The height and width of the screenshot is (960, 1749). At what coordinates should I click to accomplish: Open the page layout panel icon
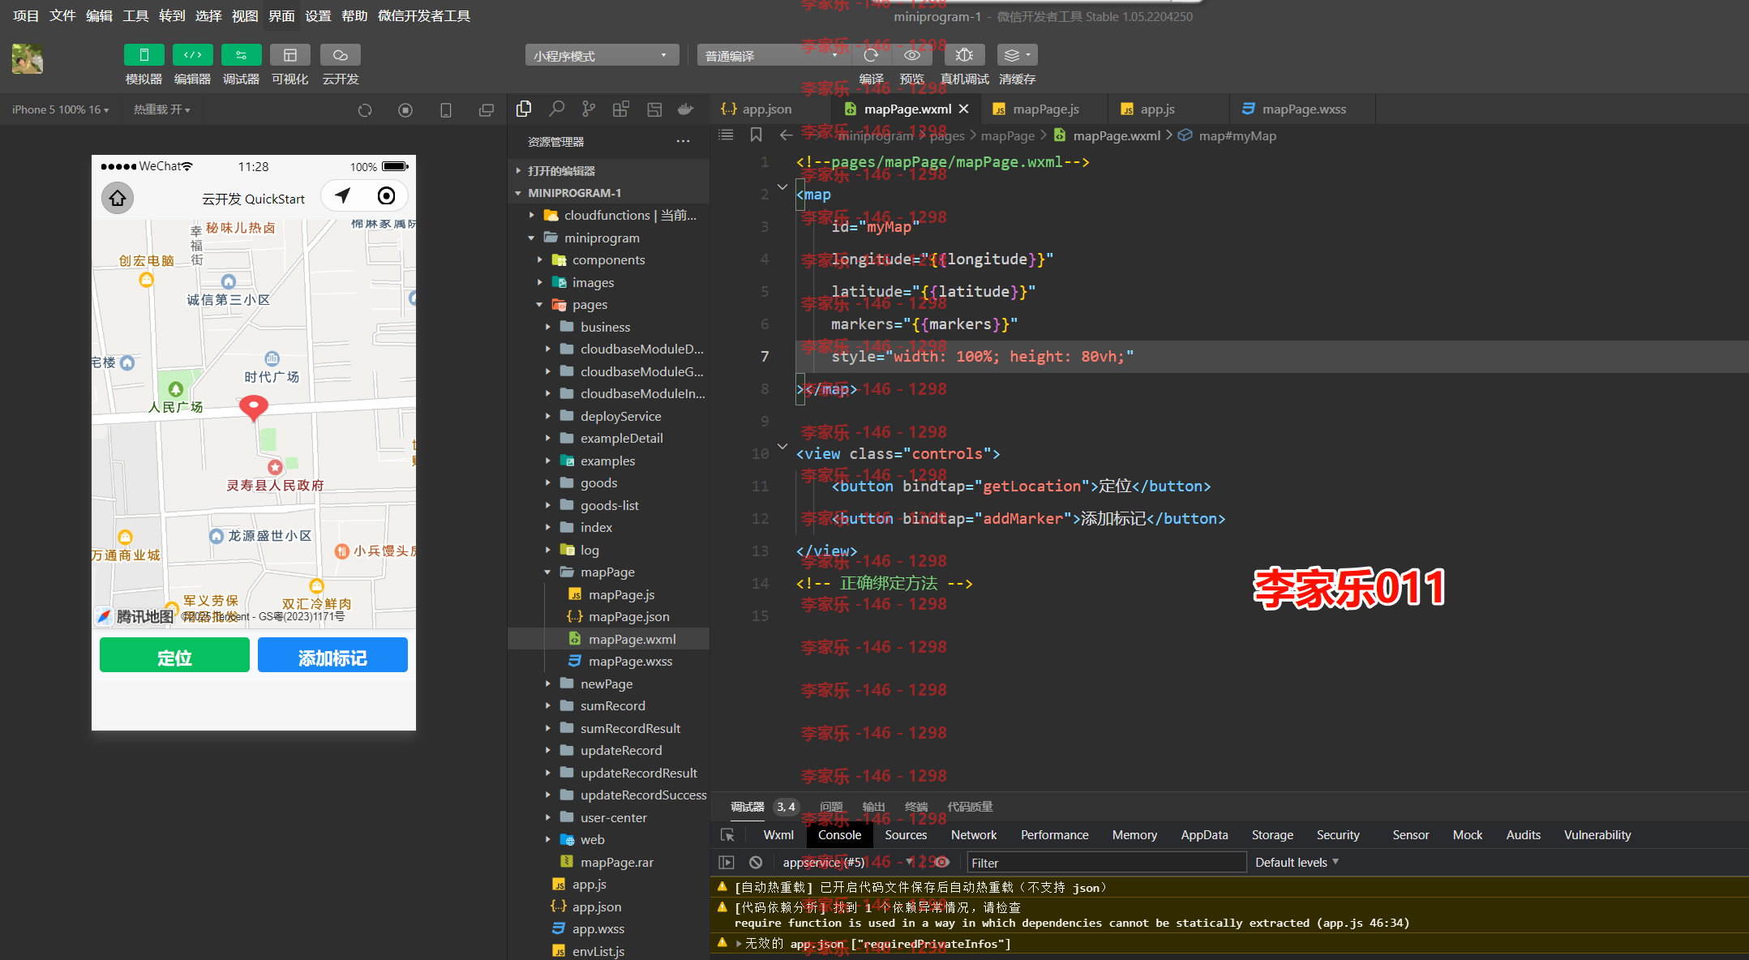click(x=654, y=109)
